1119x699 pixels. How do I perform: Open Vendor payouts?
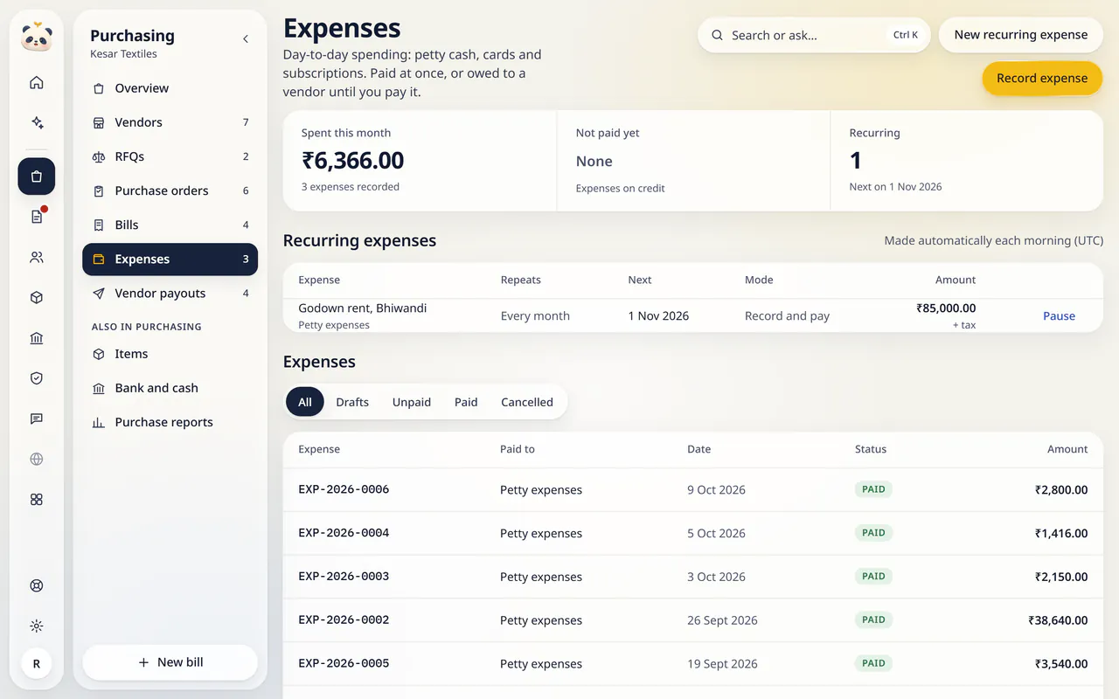pos(170,294)
